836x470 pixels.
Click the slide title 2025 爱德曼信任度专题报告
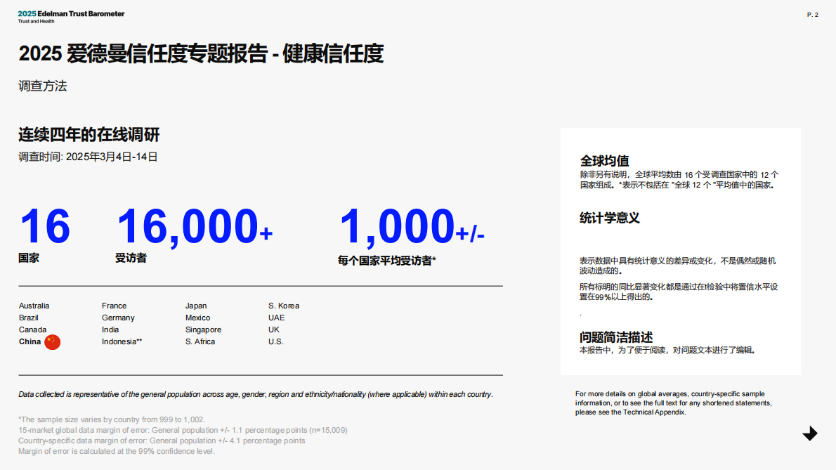coord(202,53)
